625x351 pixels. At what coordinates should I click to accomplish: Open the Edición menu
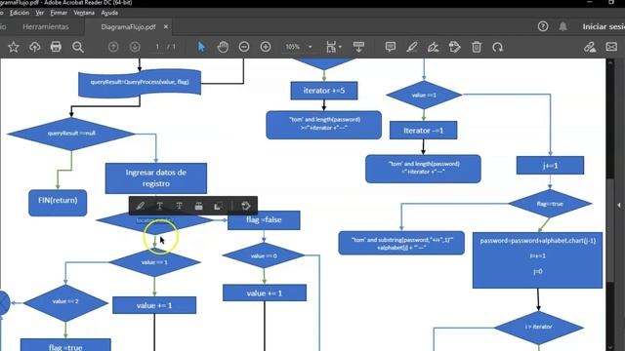click(x=20, y=13)
